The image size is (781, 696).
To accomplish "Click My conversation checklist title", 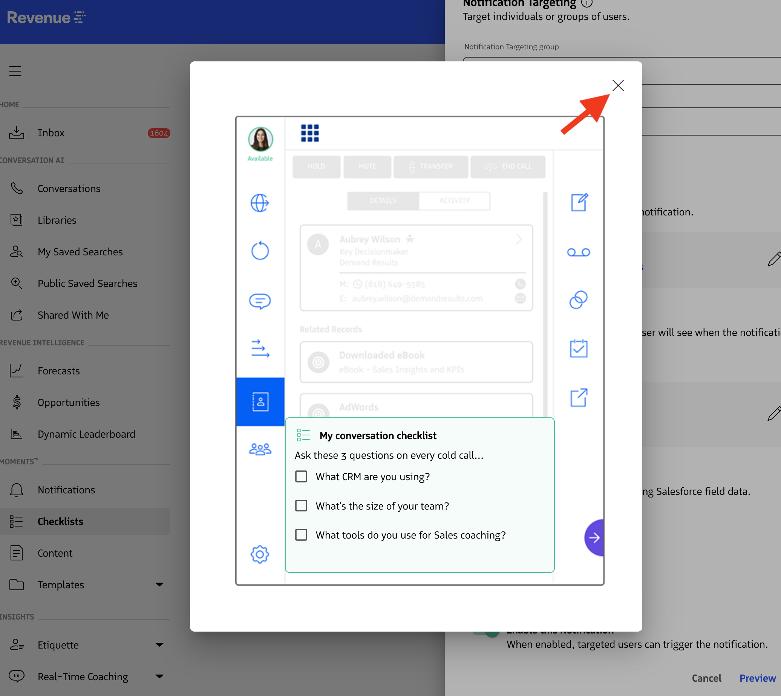I will [378, 436].
